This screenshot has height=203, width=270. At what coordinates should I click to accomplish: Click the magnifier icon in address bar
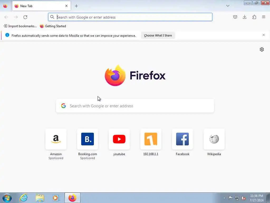click(x=52, y=17)
